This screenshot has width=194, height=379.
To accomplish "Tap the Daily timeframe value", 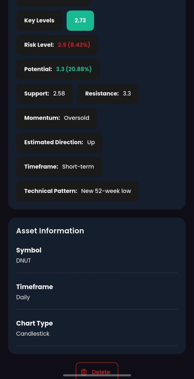I will (23, 298).
